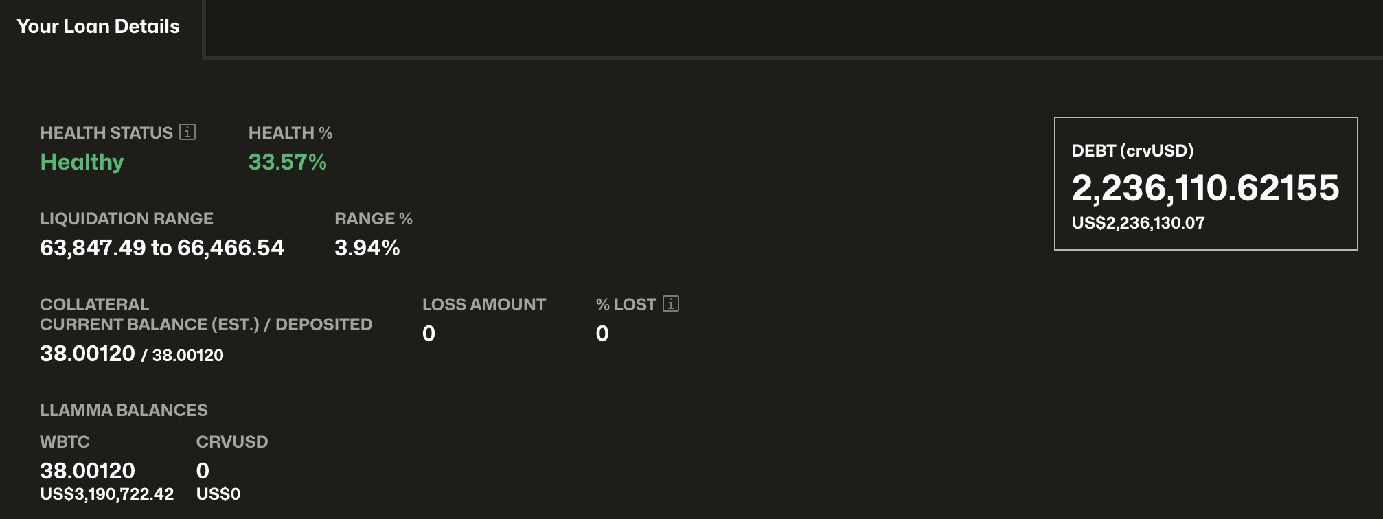Click the US$2,236,130.07 debt value
The image size is (1383, 519).
click(1138, 223)
